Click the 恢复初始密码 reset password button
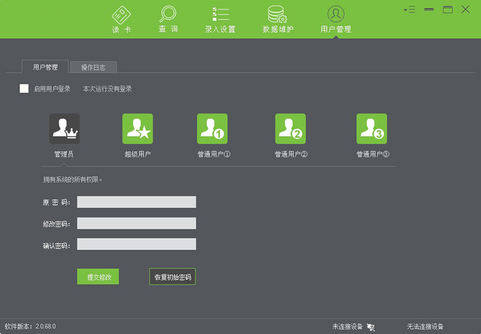This screenshot has width=481, height=334. [172, 277]
